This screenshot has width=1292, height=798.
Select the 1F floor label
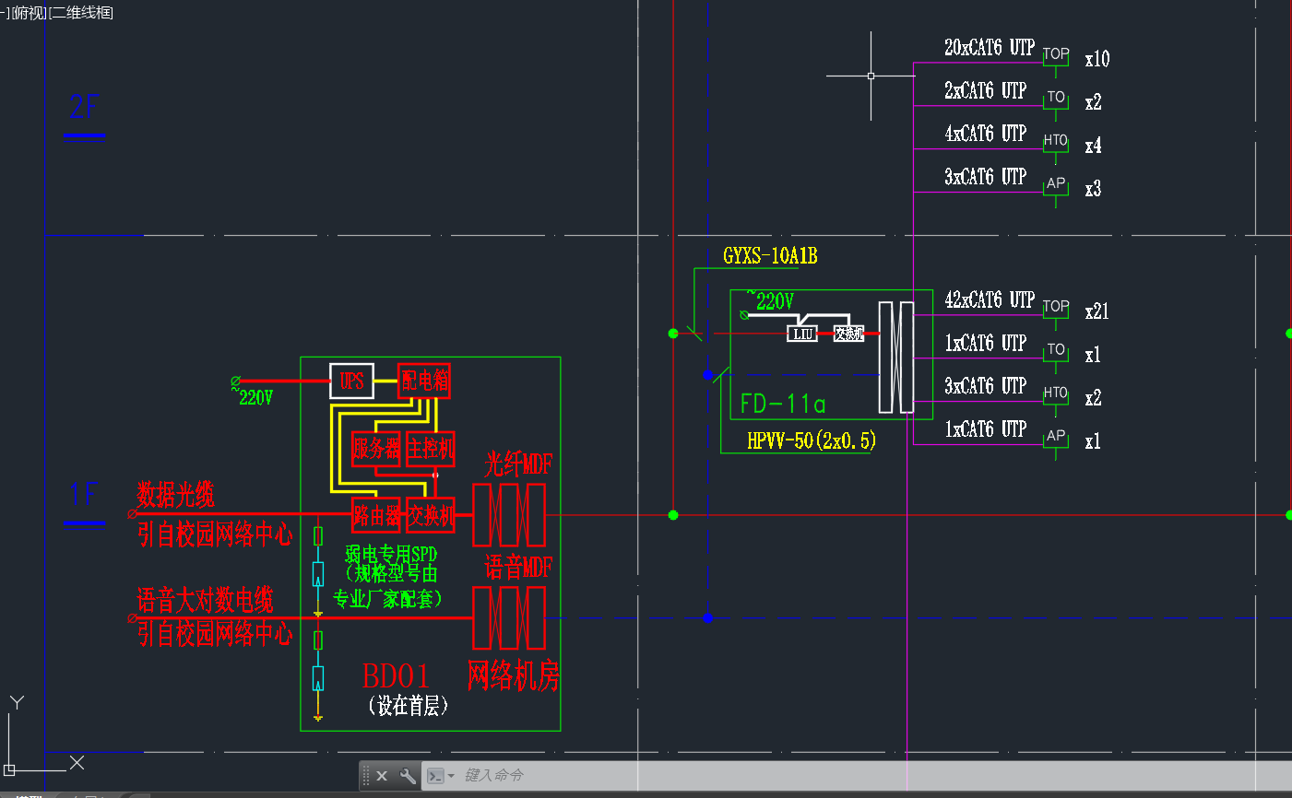[x=84, y=495]
